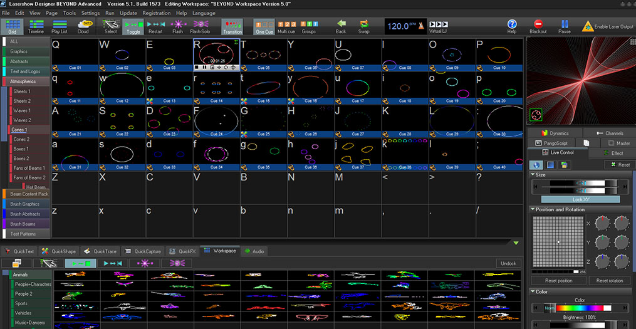Click the rainbow Color slider
The image size is (636, 329).
click(x=579, y=308)
